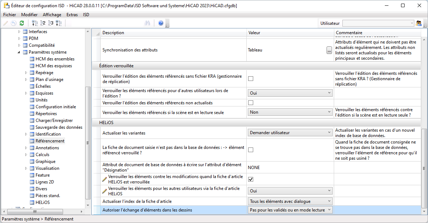This screenshot has width=428, height=223.
Task: Open the 'Actualiser les variantes' dropdown
Action: tap(290, 133)
